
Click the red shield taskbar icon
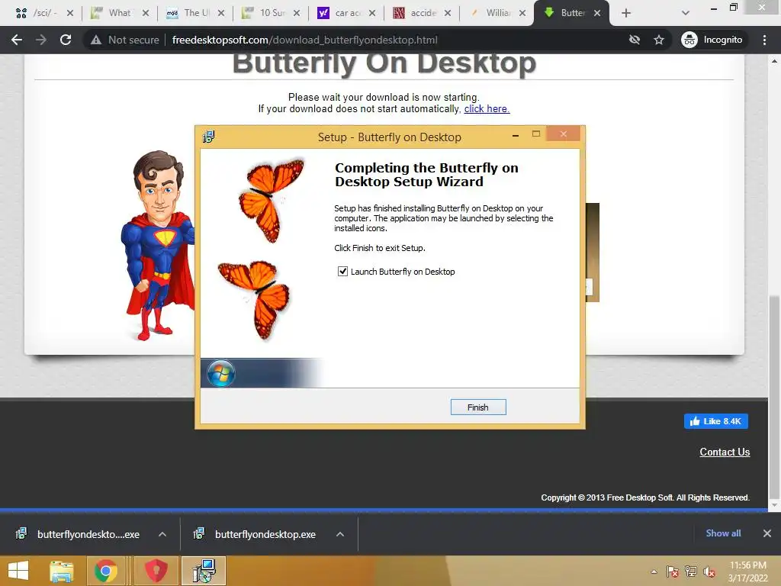coord(156,571)
